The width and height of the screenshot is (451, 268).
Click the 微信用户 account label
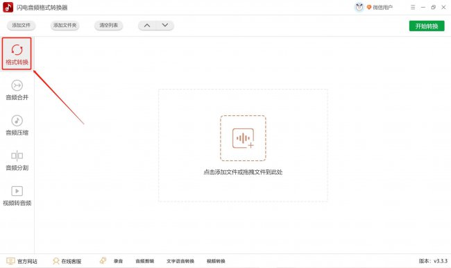pos(382,8)
